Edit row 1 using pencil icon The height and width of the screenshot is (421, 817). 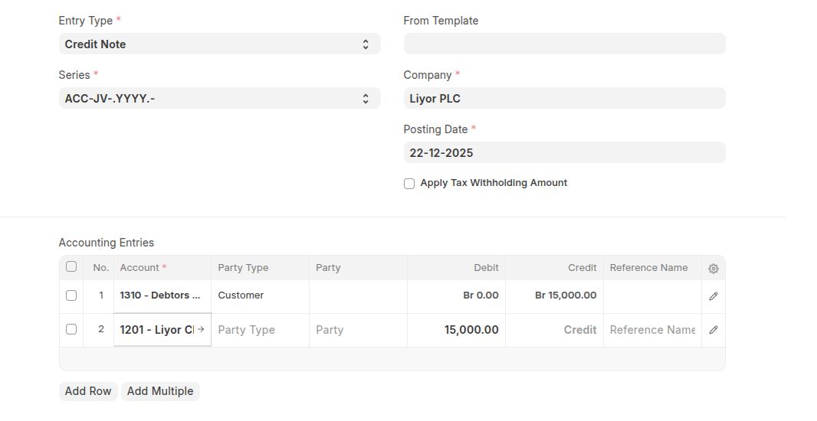(x=714, y=296)
